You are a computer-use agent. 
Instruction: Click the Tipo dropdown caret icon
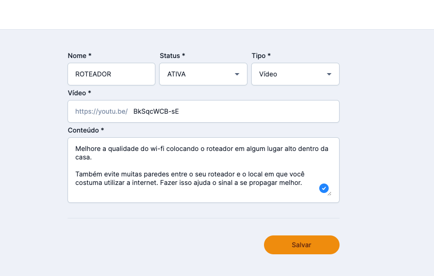329,75
